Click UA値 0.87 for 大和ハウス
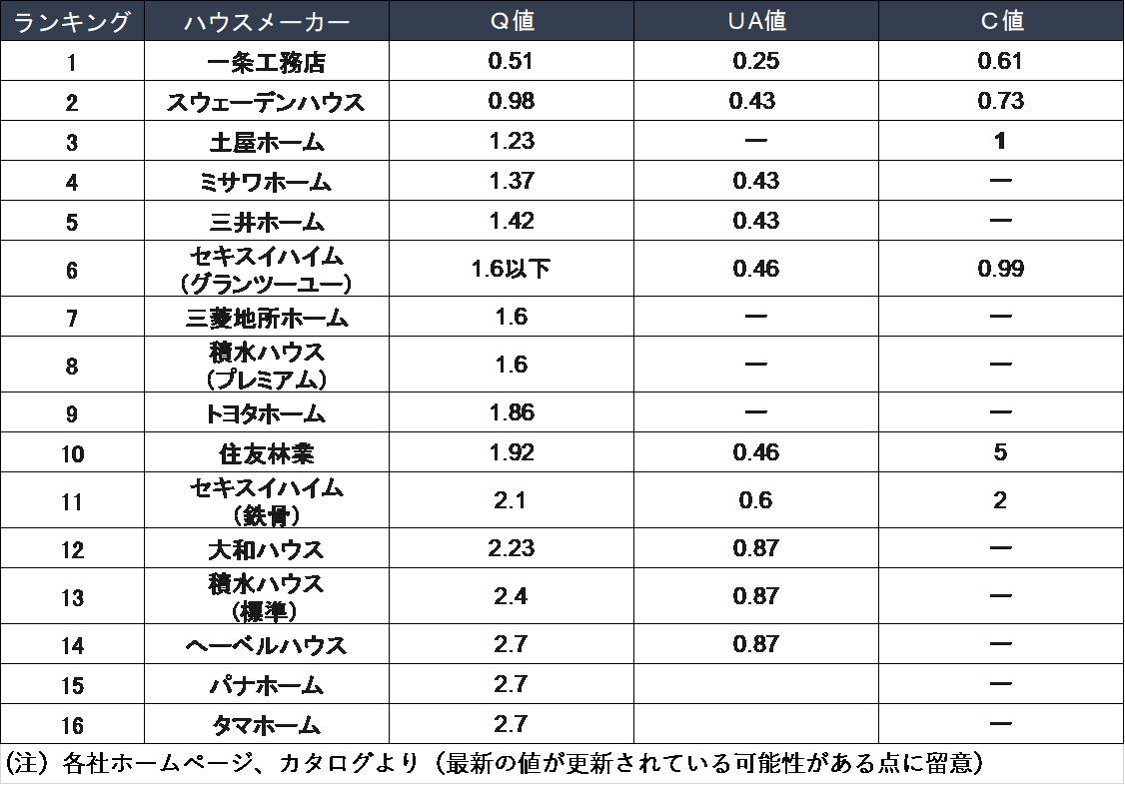1125x785 pixels. [x=755, y=548]
